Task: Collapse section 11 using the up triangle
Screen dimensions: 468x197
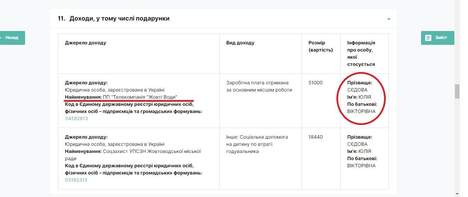Action: pyautogui.click(x=389, y=19)
